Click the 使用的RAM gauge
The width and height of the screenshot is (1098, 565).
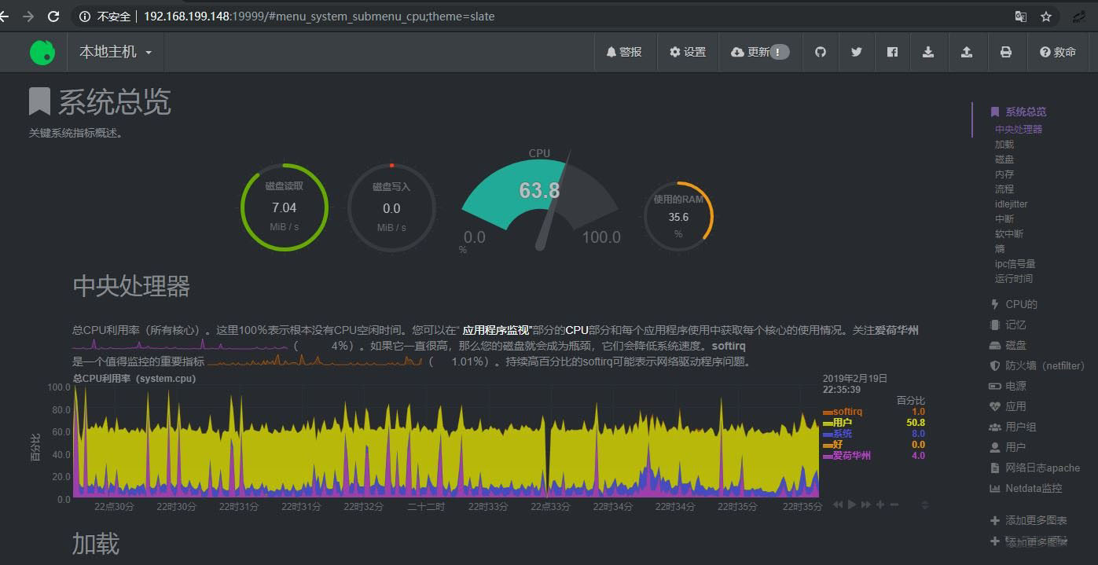tap(678, 217)
